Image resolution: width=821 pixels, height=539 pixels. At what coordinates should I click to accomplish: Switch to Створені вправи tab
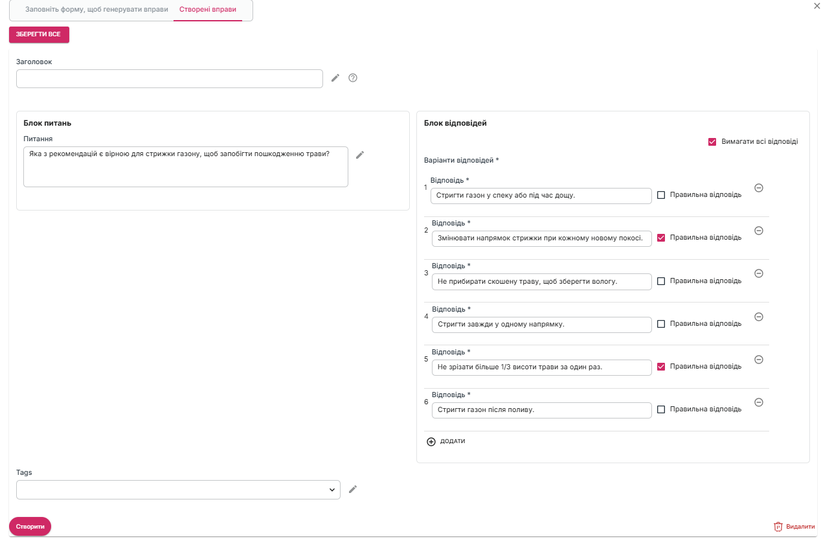[208, 10]
